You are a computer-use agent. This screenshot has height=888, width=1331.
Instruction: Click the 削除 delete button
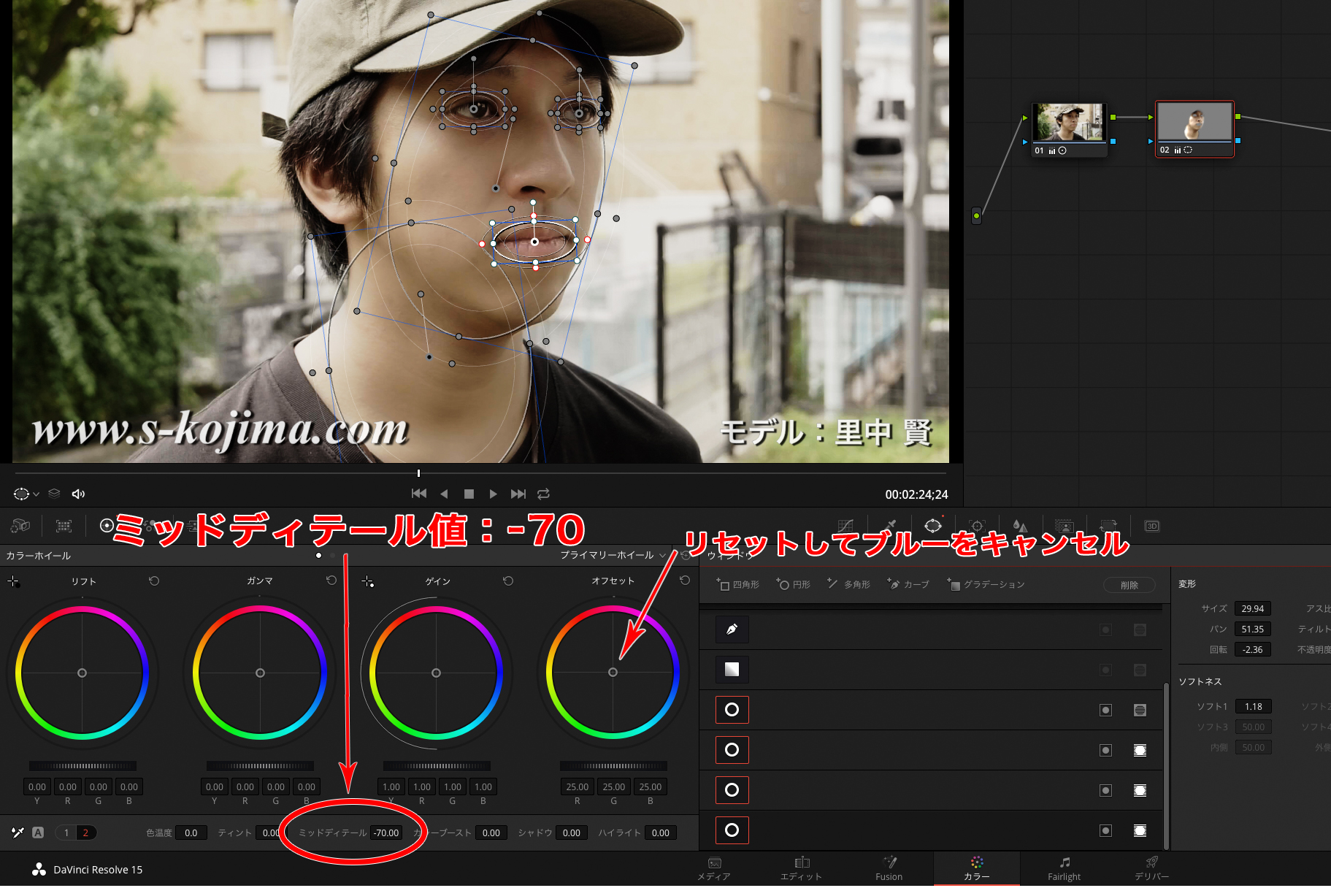1129,585
